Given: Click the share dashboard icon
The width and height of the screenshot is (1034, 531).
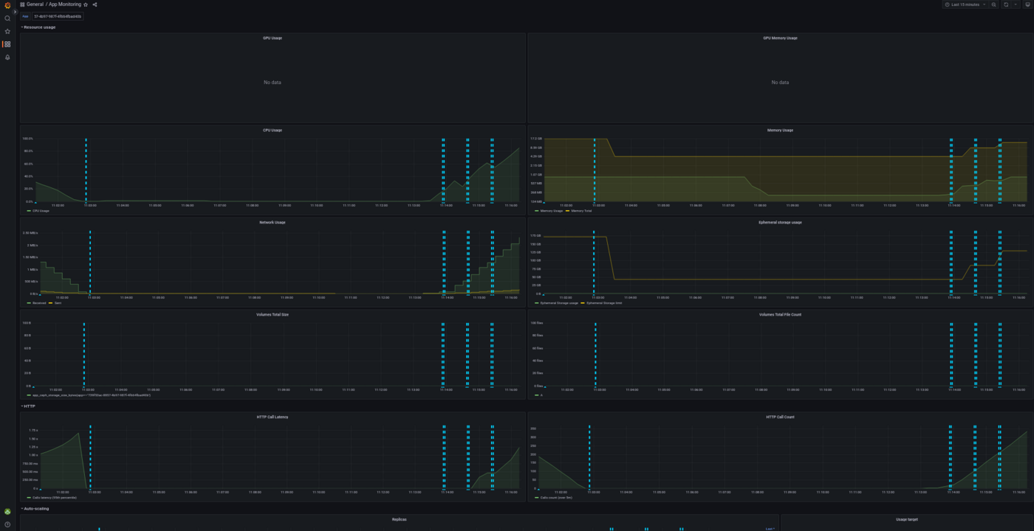Looking at the screenshot, I should (95, 4).
